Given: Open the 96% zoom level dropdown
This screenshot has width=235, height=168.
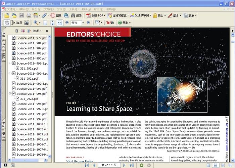Looking at the screenshot, I should point(83,23).
